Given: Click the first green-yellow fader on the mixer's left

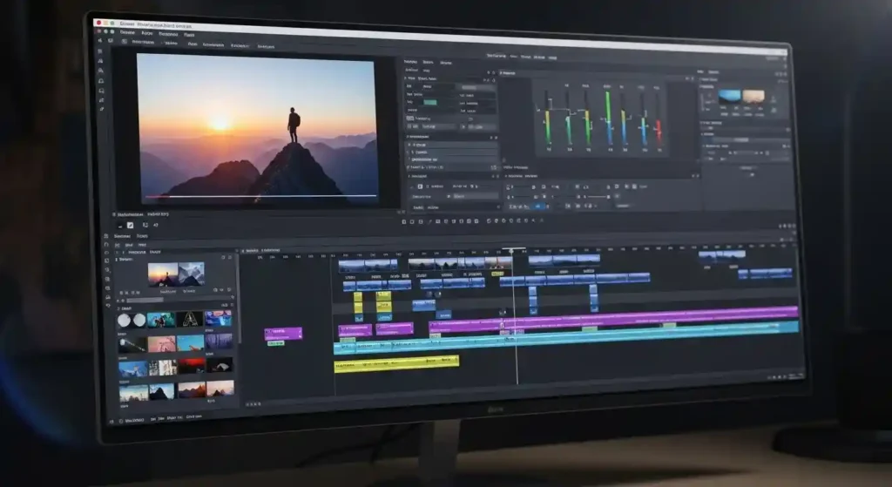Looking at the screenshot, I should [548, 126].
